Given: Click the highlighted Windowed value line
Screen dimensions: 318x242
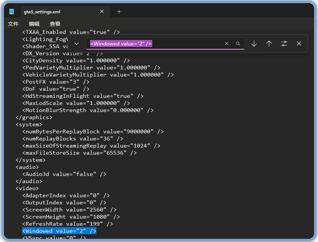Looking at the screenshot, I should point(59,231).
